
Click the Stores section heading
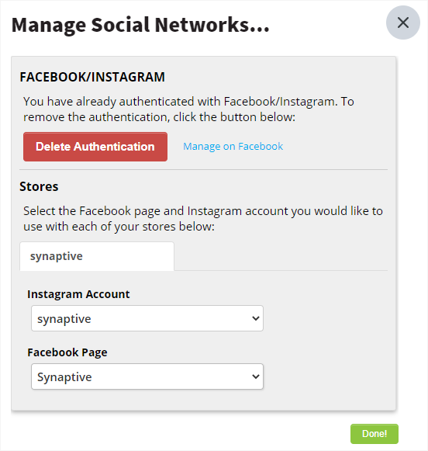[x=39, y=186]
